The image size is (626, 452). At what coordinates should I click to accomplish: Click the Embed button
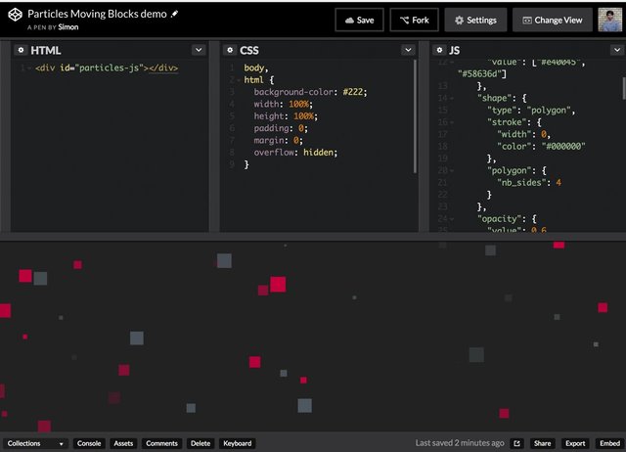[x=609, y=443]
